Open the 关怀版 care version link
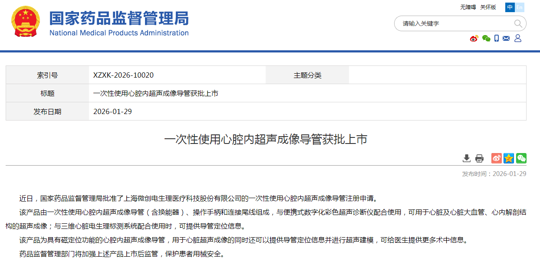The width and height of the screenshot is (540, 261). tap(487, 7)
